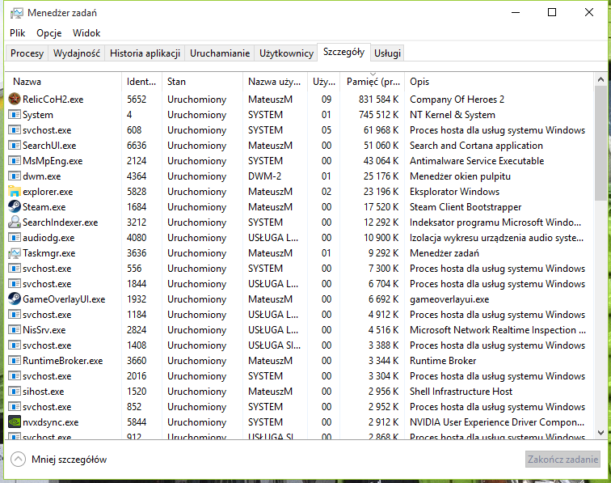Click the MsMpEng.exe process icon
Screen dimensions: 611x483
click(x=15, y=161)
